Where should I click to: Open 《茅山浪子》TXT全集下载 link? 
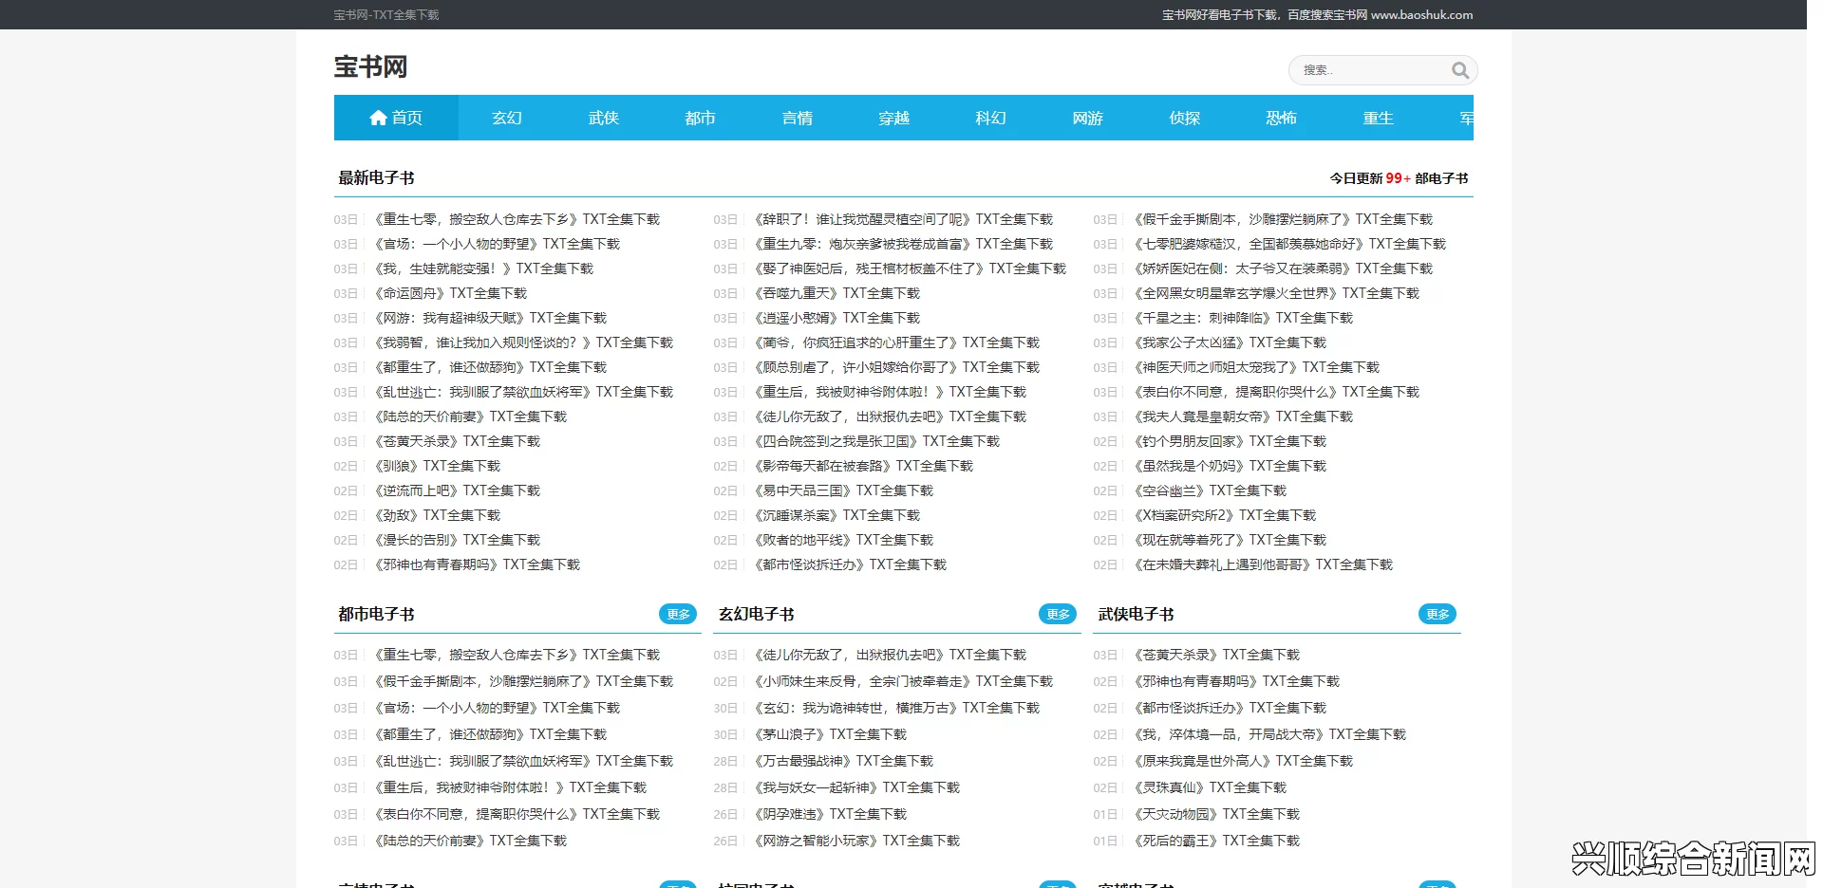click(x=829, y=734)
